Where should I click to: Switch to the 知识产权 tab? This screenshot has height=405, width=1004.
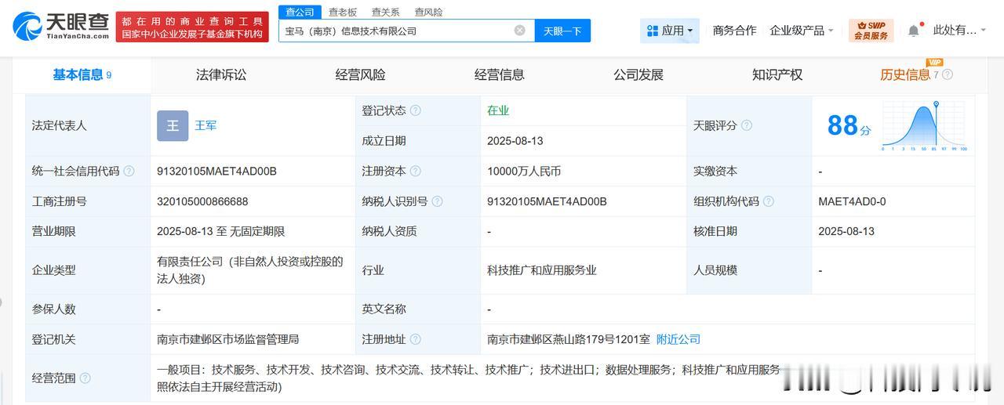777,75
